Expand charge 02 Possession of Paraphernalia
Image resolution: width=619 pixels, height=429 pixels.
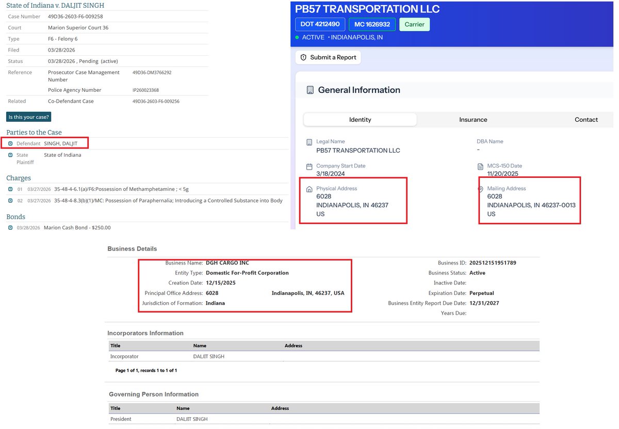(x=11, y=201)
